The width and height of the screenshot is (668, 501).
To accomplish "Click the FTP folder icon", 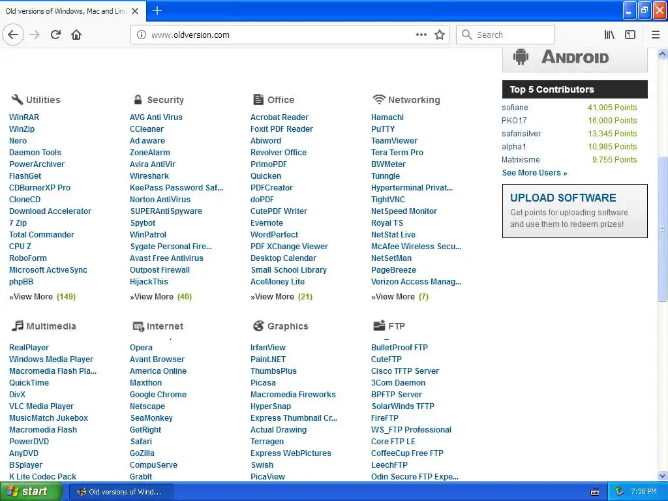I will tap(379, 326).
